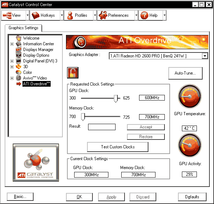Expand the 3D tree node
Screen dimensions: 214x204
pos(12,67)
